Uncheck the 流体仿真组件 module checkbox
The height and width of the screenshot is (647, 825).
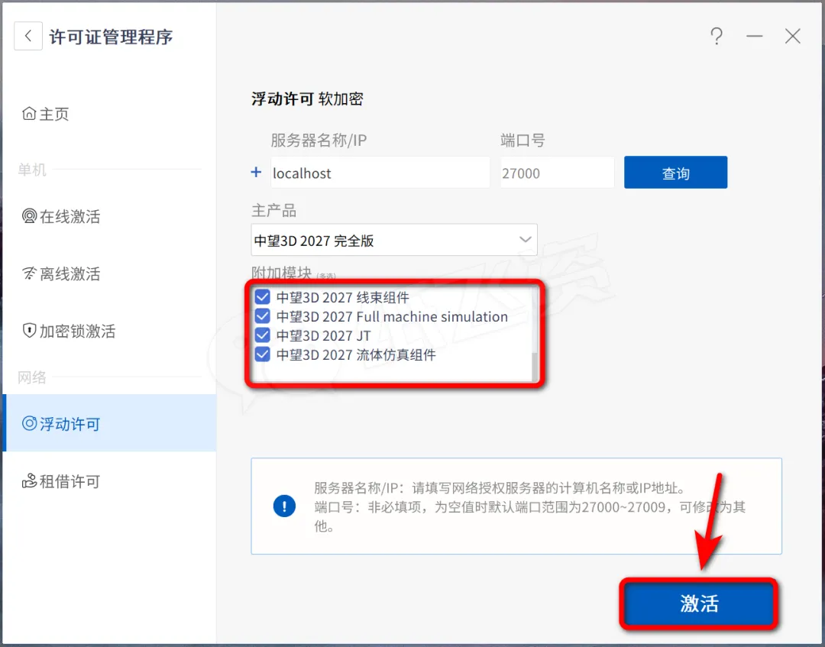point(262,354)
